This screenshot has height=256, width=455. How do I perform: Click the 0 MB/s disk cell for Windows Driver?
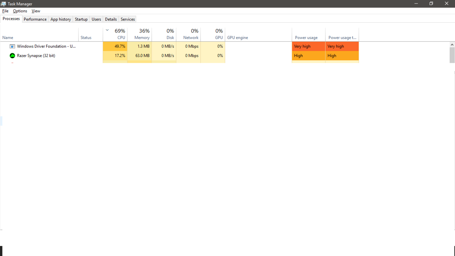click(164, 46)
